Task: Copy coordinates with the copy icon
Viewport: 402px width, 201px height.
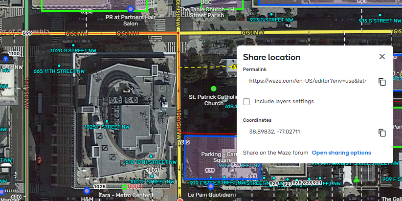Action: [x=382, y=133]
